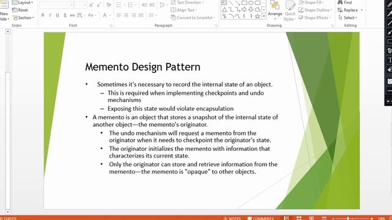This screenshot has height=220, width=392.
Task: Click Clear All Formatting icon
Action: click(108, 5)
